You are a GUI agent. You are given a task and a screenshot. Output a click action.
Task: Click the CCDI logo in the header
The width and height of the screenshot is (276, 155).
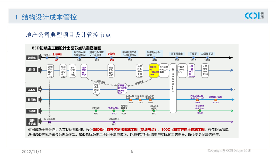point(254,16)
